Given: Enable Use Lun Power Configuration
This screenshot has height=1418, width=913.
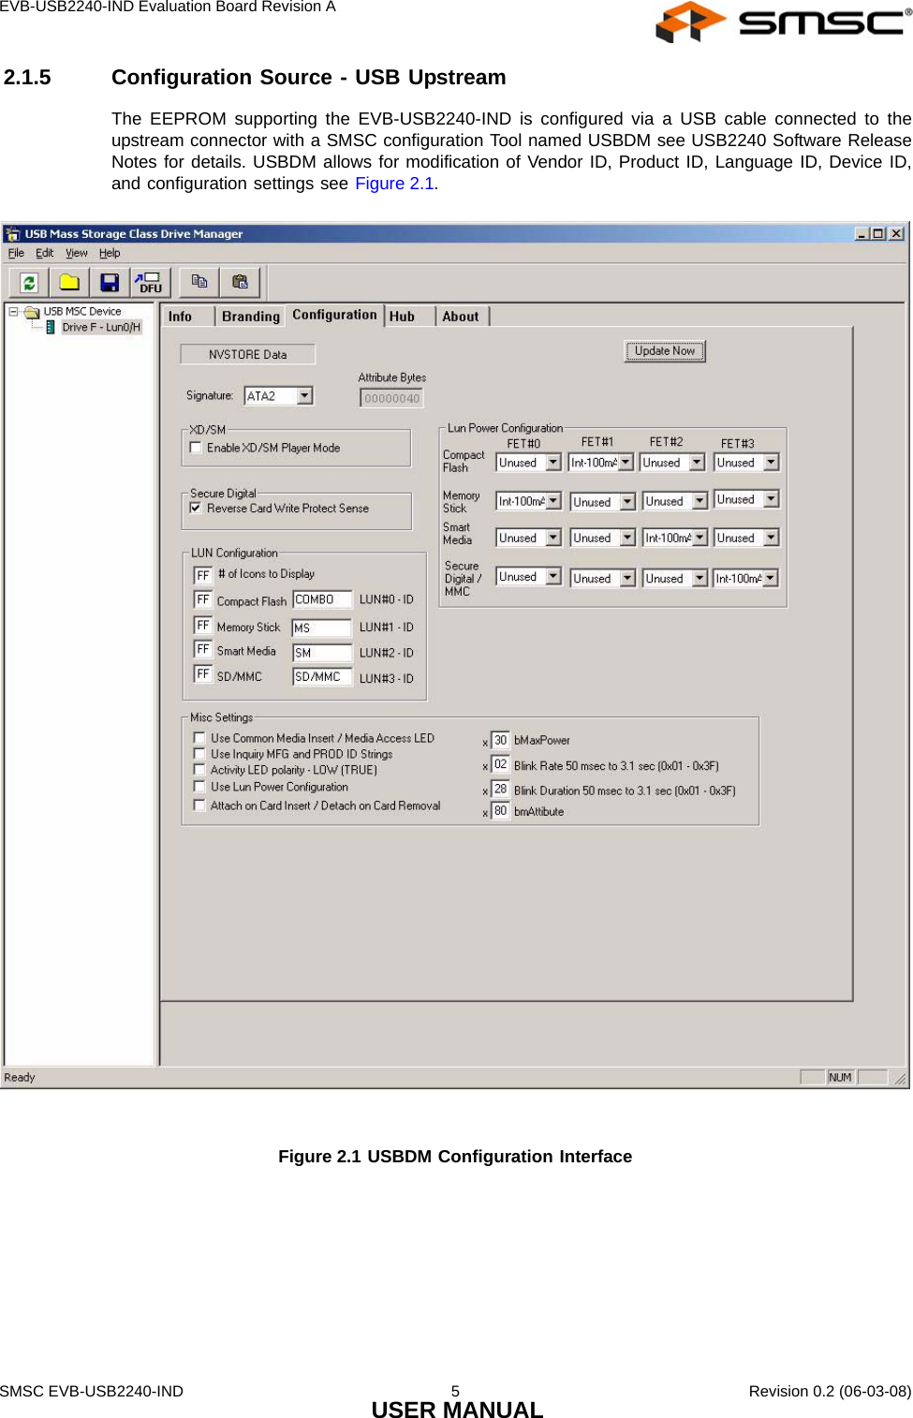Looking at the screenshot, I should (199, 787).
